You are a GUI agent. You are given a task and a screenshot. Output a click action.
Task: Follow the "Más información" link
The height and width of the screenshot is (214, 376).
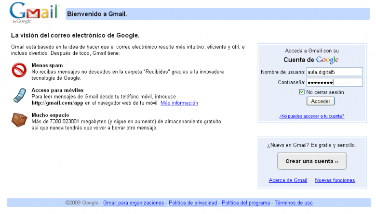(x=179, y=103)
